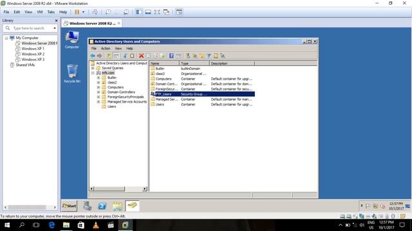
Task: Open the power options dropdown arrow beside pause
Action: click(83, 12)
